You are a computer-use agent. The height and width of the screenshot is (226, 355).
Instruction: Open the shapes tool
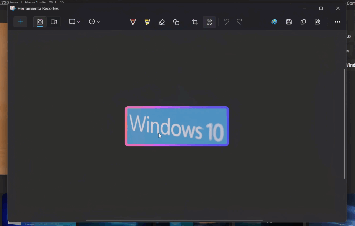tap(176, 22)
